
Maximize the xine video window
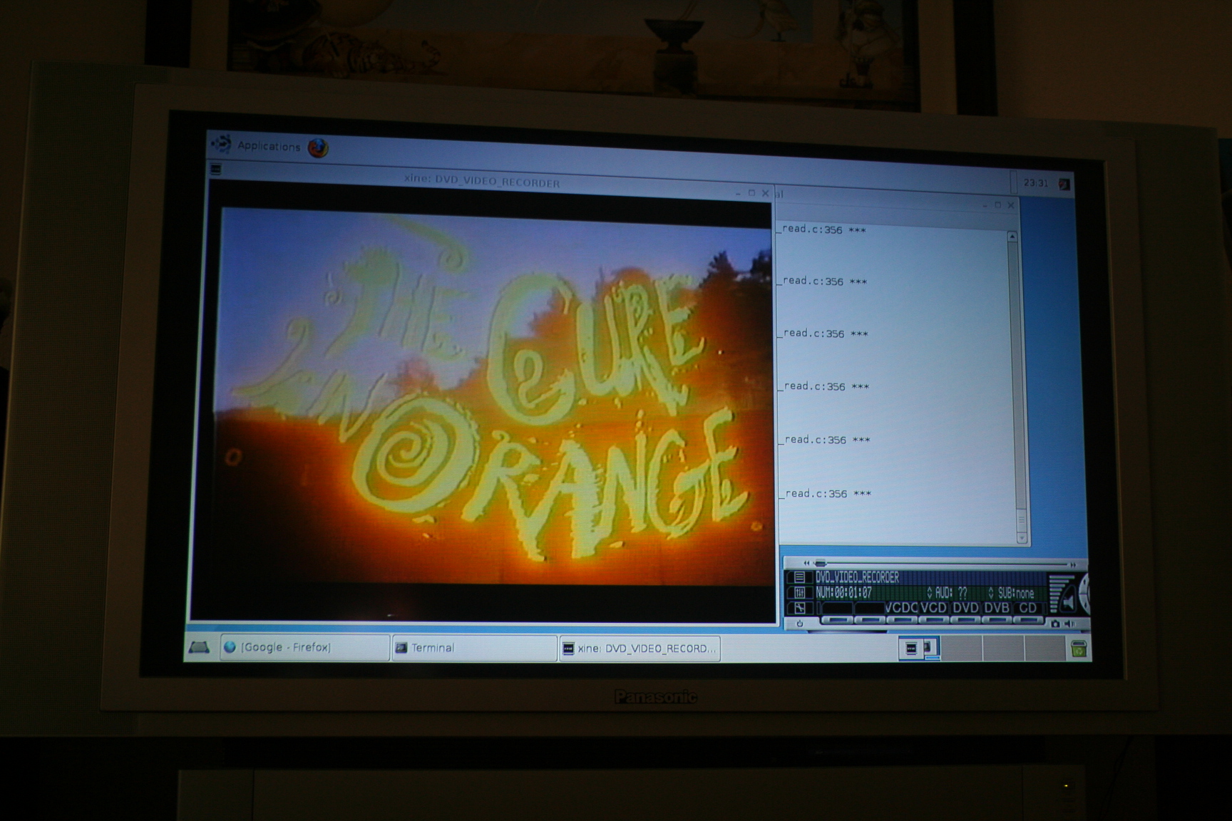[751, 192]
